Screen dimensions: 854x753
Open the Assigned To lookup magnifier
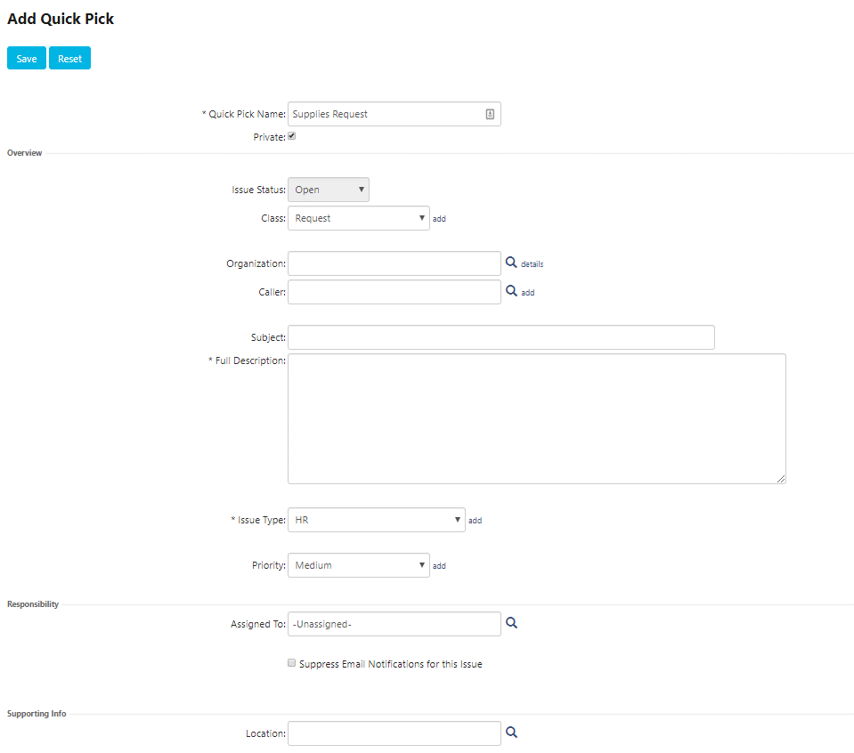coord(511,623)
